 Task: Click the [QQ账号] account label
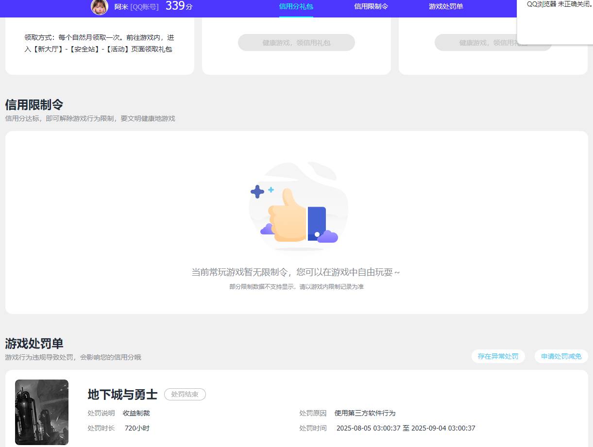(x=144, y=7)
